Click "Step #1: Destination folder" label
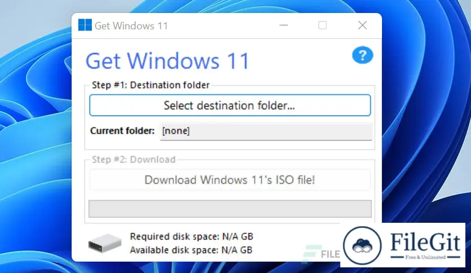The width and height of the screenshot is (471, 273). point(150,85)
